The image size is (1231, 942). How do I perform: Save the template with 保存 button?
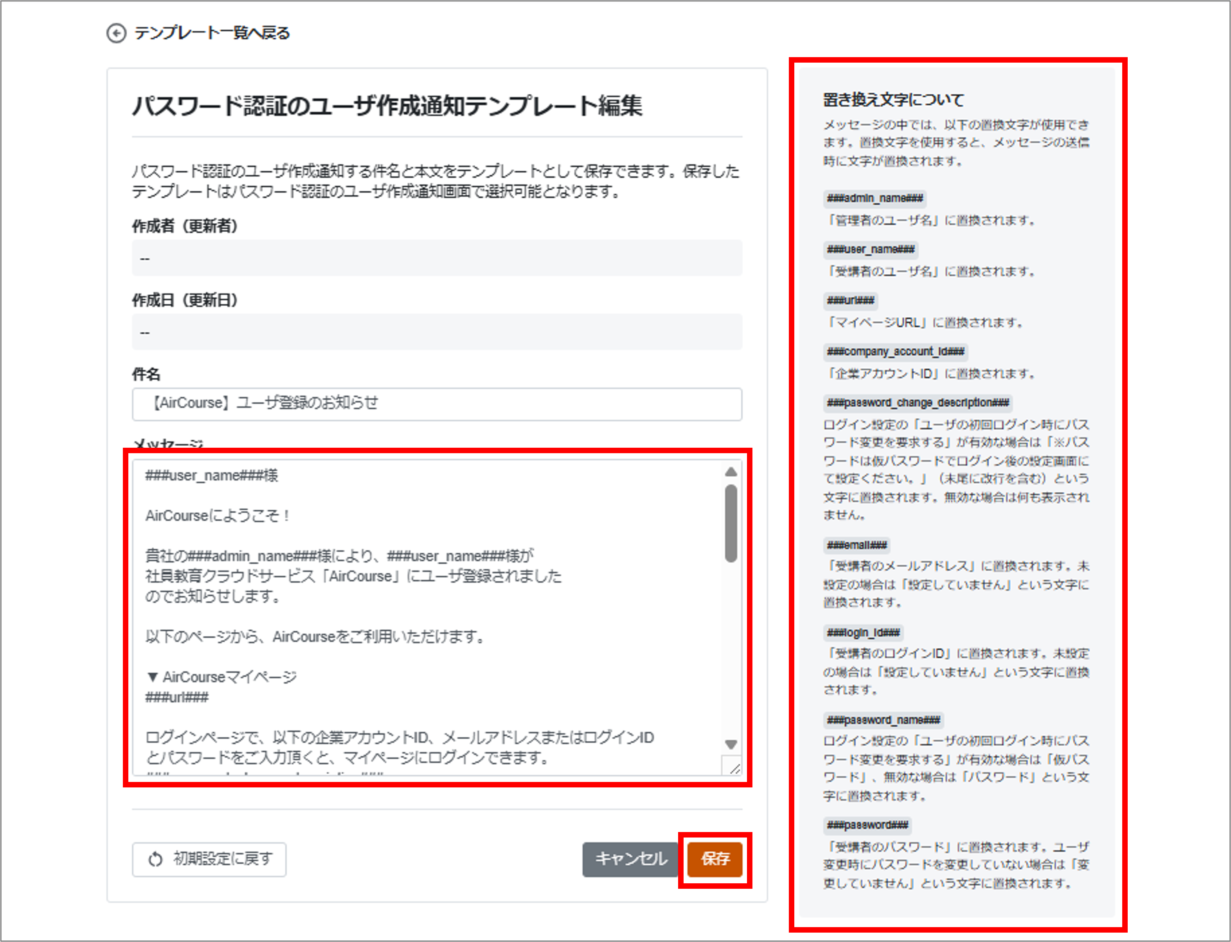tap(715, 859)
